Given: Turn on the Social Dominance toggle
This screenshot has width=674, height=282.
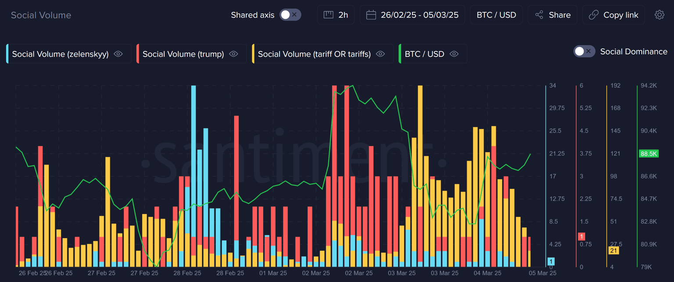Looking at the screenshot, I should click(584, 51).
